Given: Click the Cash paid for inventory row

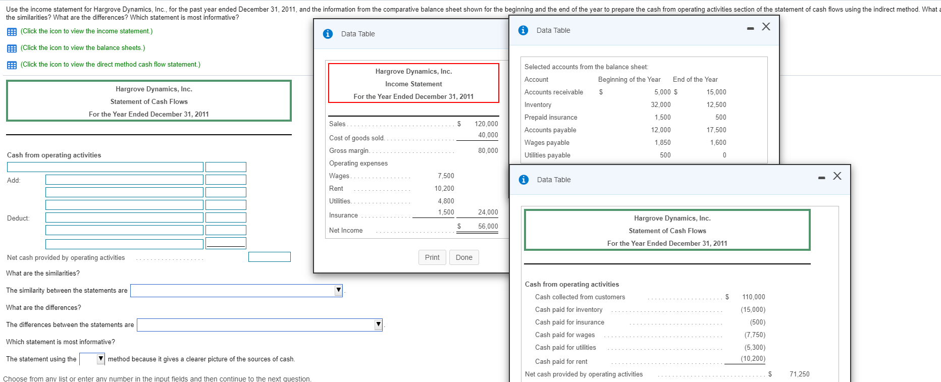Looking at the screenshot, I should (x=650, y=310).
